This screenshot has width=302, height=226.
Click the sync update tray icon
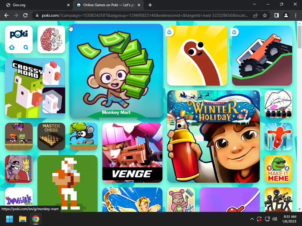pos(259,219)
